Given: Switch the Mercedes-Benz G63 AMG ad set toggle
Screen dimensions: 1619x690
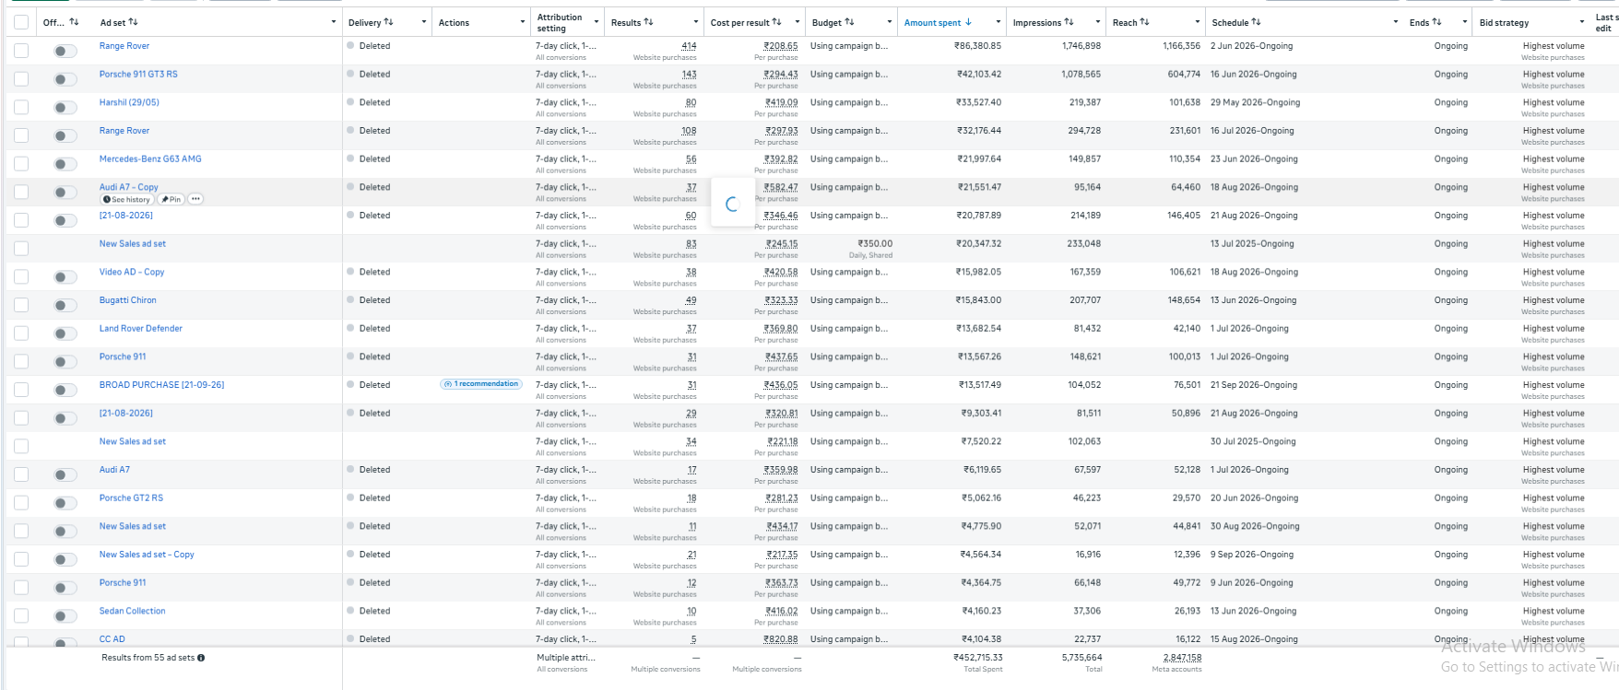Looking at the screenshot, I should coord(65,164).
